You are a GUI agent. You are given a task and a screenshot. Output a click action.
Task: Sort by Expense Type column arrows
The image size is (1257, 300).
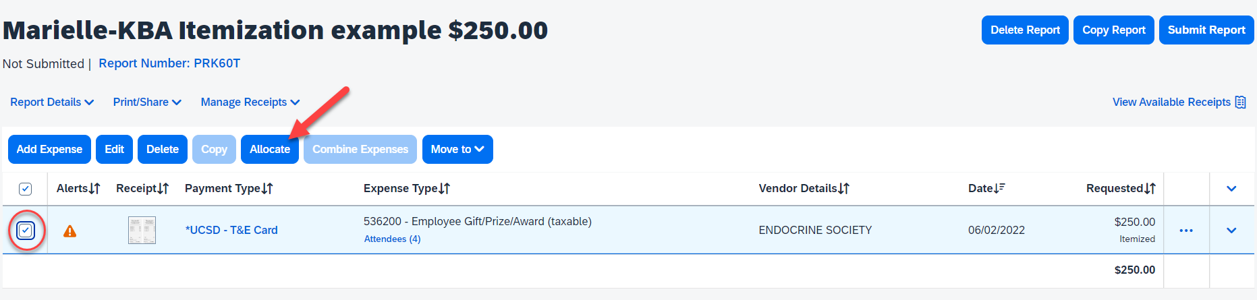point(444,189)
